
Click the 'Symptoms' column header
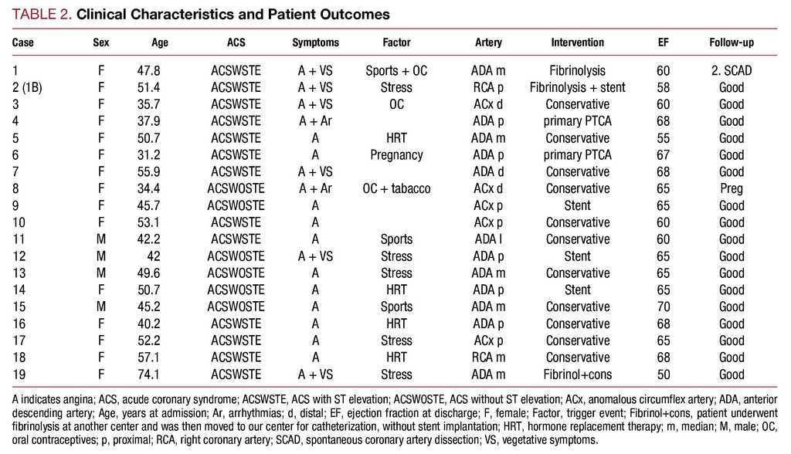coord(315,42)
